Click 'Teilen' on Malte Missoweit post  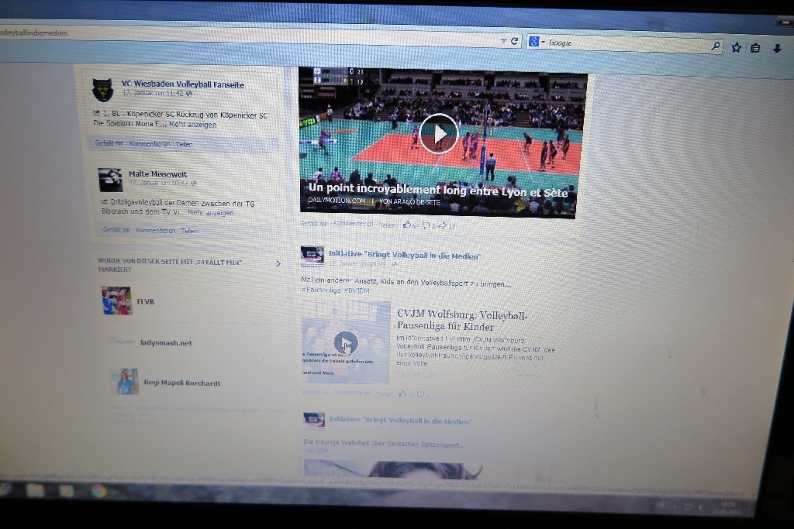tap(189, 231)
